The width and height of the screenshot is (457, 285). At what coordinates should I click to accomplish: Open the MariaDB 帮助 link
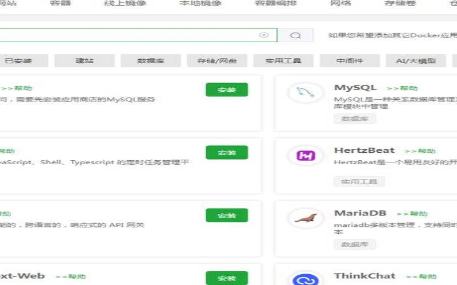click(x=412, y=214)
